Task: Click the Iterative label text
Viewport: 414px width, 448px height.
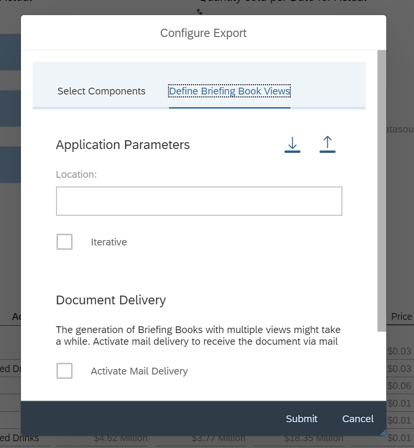Action: [109, 242]
